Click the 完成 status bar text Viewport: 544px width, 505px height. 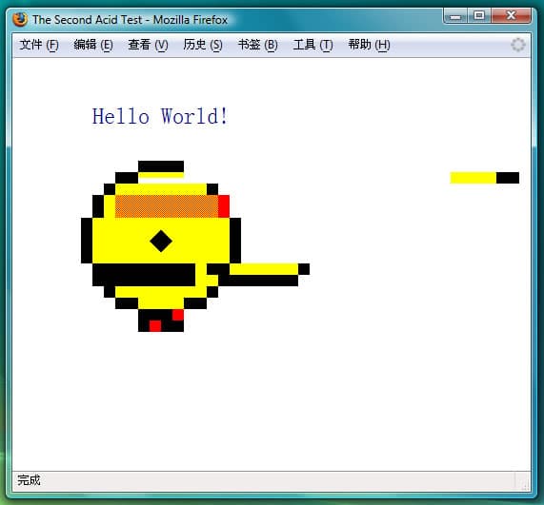click(29, 480)
